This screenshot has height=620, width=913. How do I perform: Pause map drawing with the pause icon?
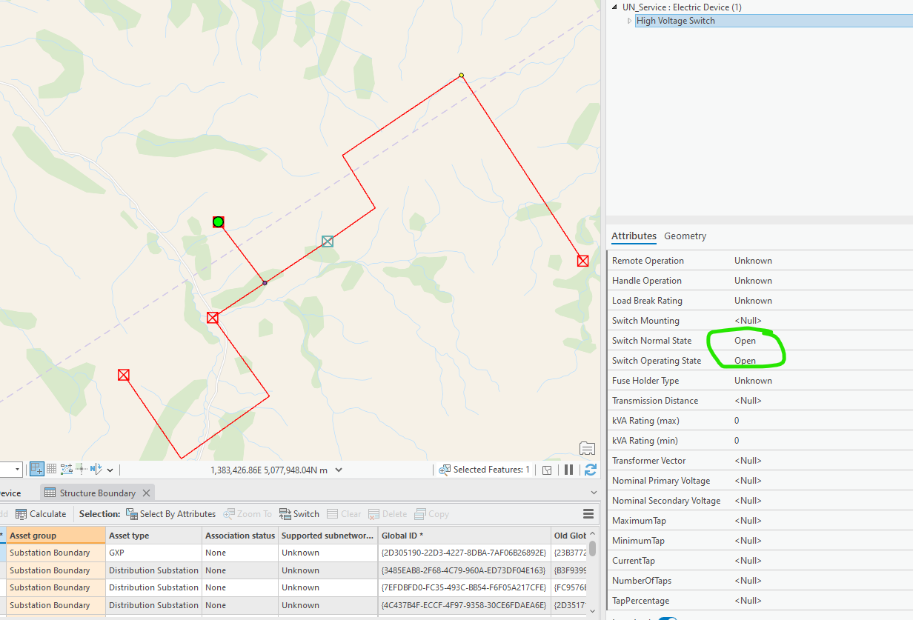click(x=569, y=470)
